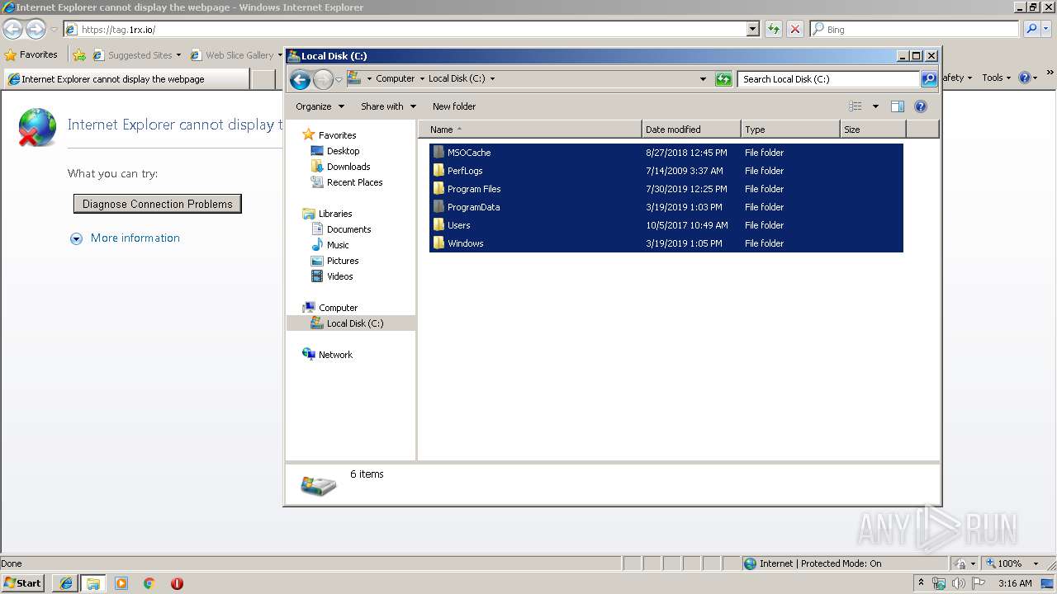Open the Explorer address bar history dropdown
This screenshot has width=1057, height=594.
coord(703,79)
